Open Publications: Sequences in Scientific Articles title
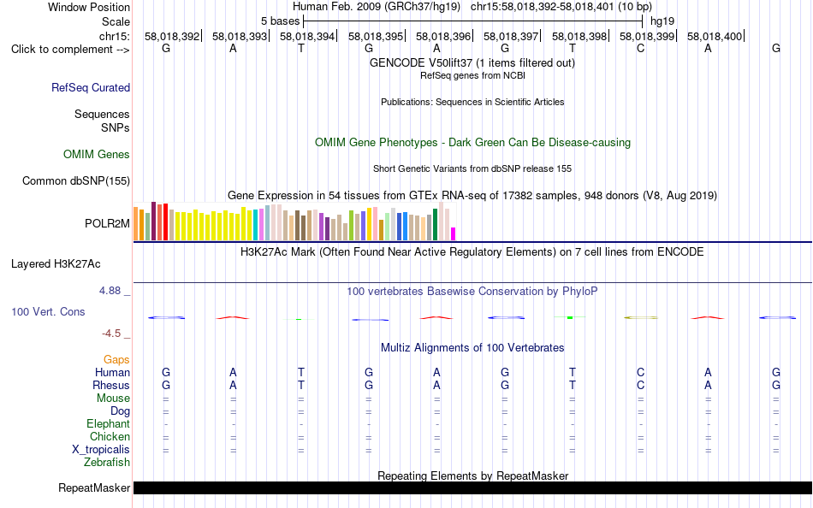This screenshot has height=508, width=813. [x=472, y=102]
